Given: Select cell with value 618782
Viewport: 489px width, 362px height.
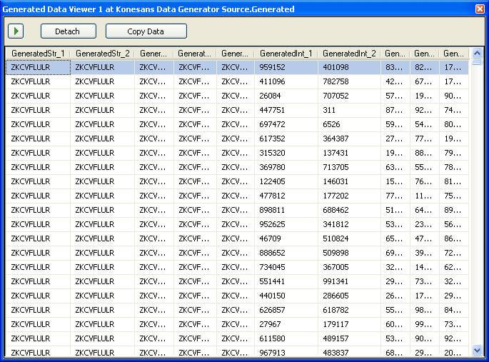Looking at the screenshot, I should tap(349, 311).
